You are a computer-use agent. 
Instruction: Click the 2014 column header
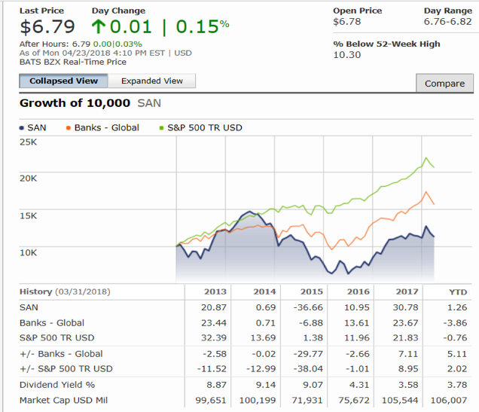point(264,292)
